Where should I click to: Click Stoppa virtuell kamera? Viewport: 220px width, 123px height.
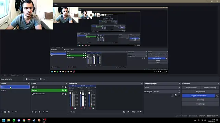[198, 96]
